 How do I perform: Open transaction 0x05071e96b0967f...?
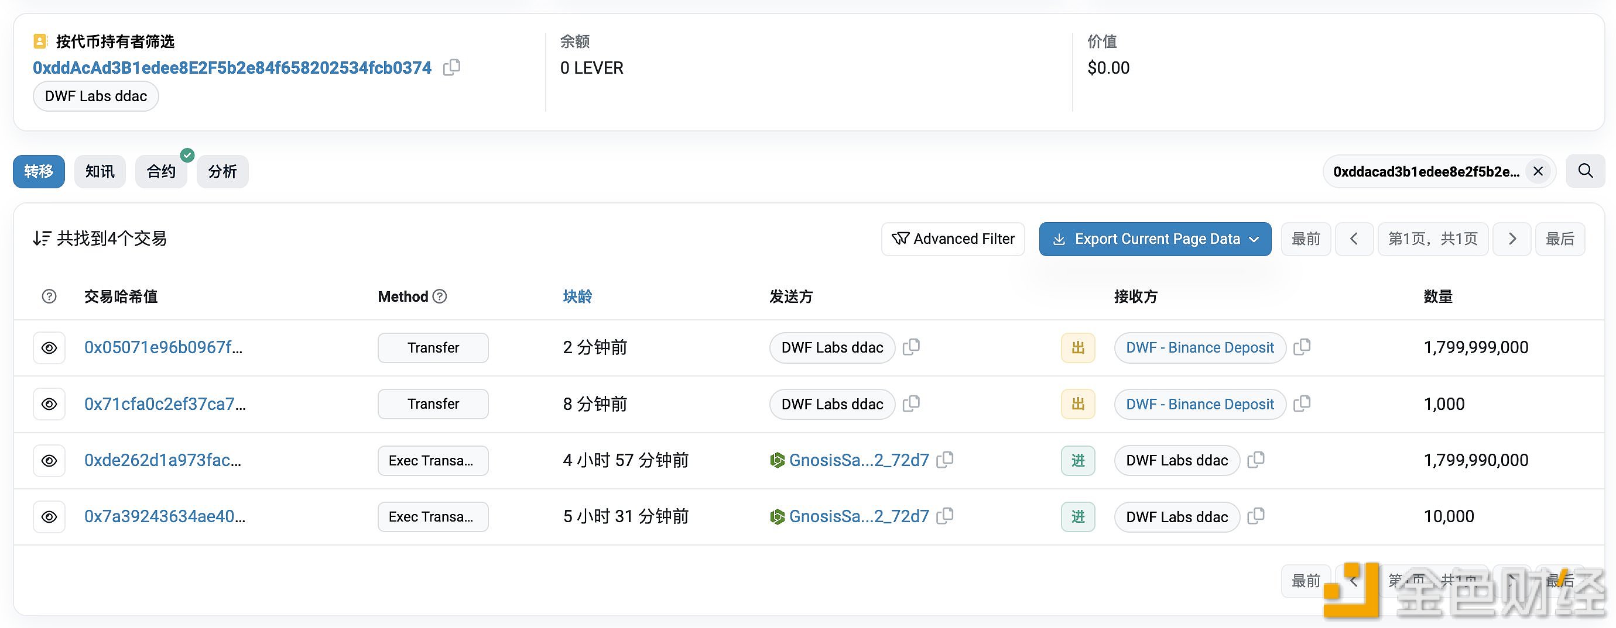point(163,347)
